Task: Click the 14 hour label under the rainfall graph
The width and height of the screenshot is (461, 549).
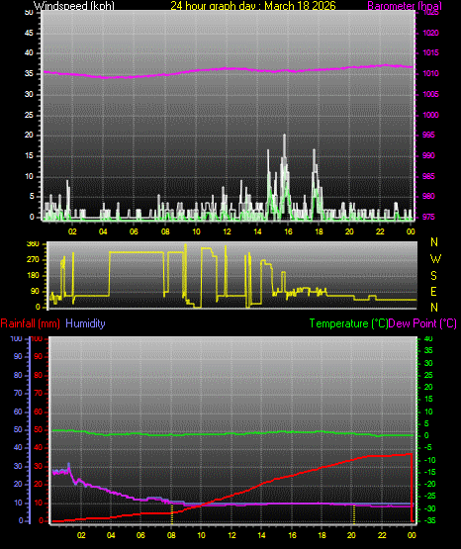Action: tap(261, 535)
